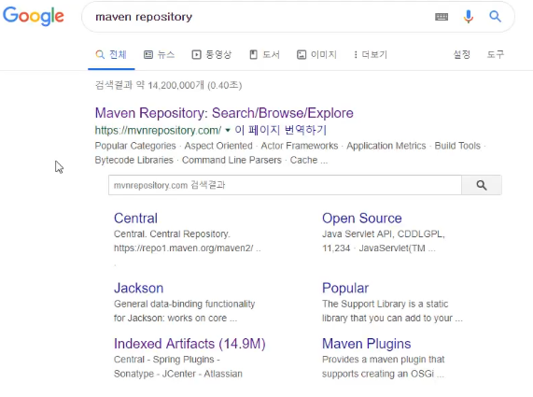
Task: Switch to the 이미지 tab
Action: (316, 54)
